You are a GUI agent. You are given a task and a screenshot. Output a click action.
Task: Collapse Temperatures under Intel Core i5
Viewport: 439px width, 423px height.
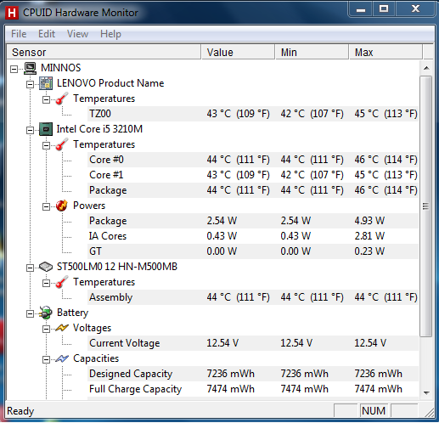46,145
